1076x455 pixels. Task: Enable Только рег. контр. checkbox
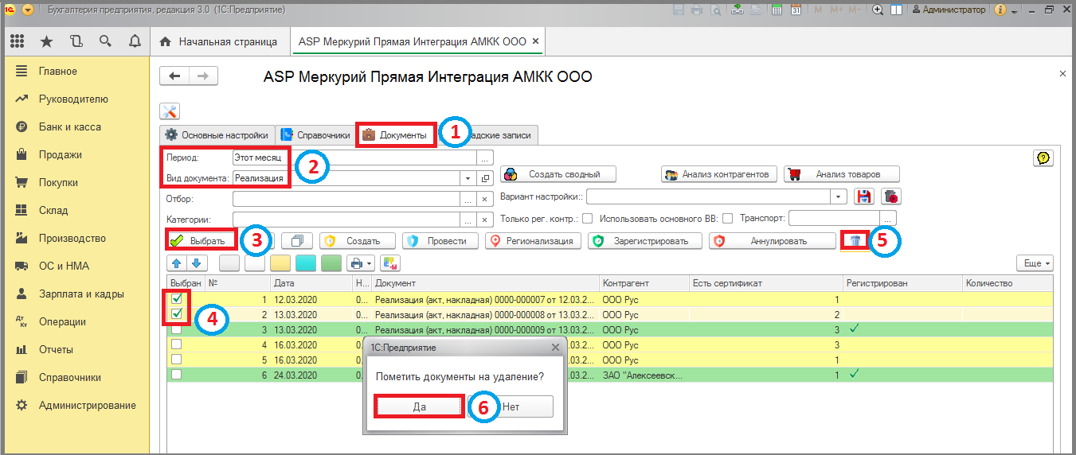pyautogui.click(x=587, y=218)
